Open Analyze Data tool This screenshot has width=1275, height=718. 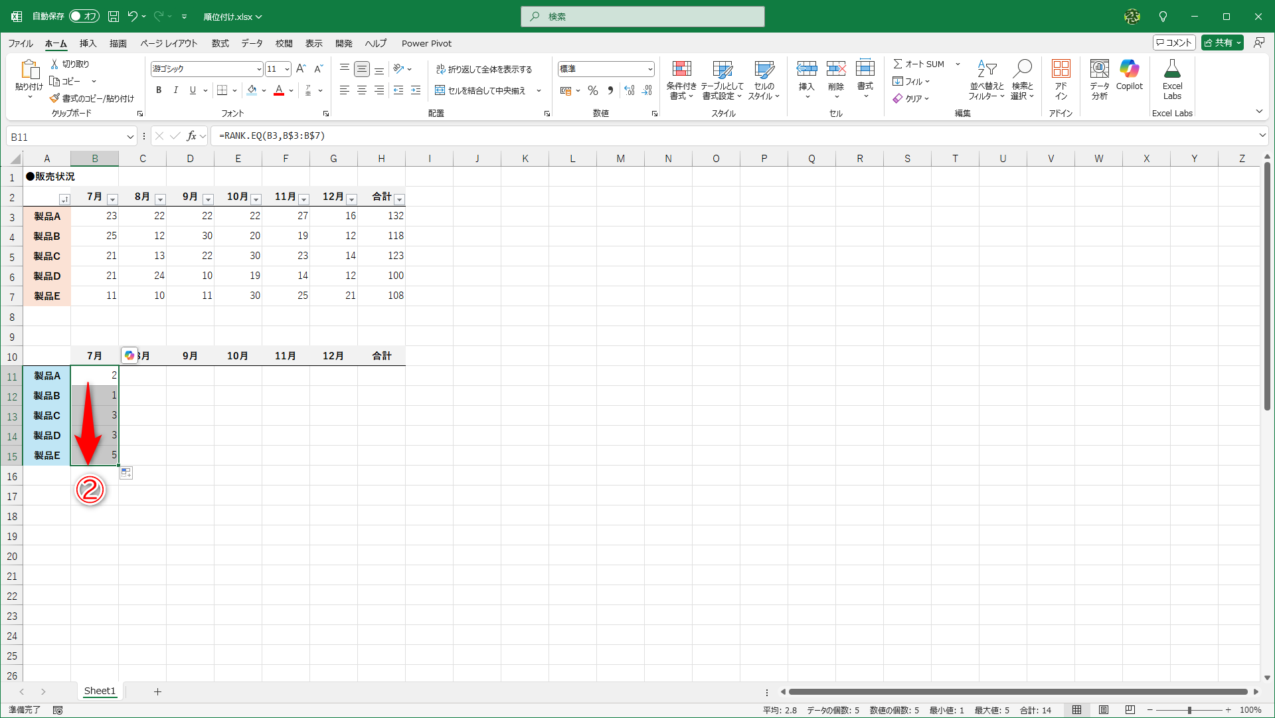pyautogui.click(x=1099, y=69)
